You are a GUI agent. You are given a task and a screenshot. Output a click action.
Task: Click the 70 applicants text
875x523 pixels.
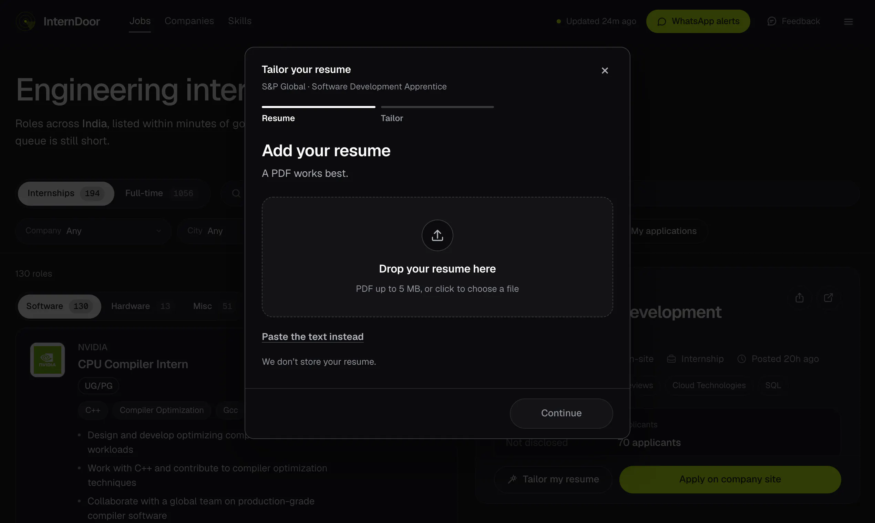pos(649,442)
